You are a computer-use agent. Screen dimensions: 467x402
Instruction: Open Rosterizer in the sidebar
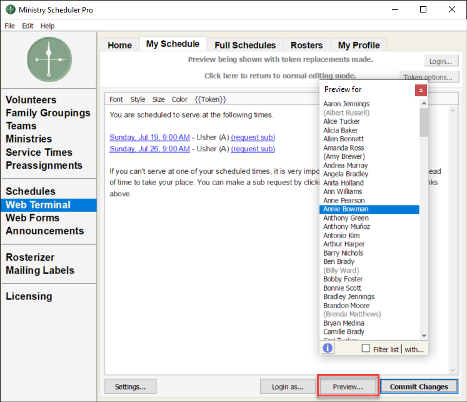30,258
